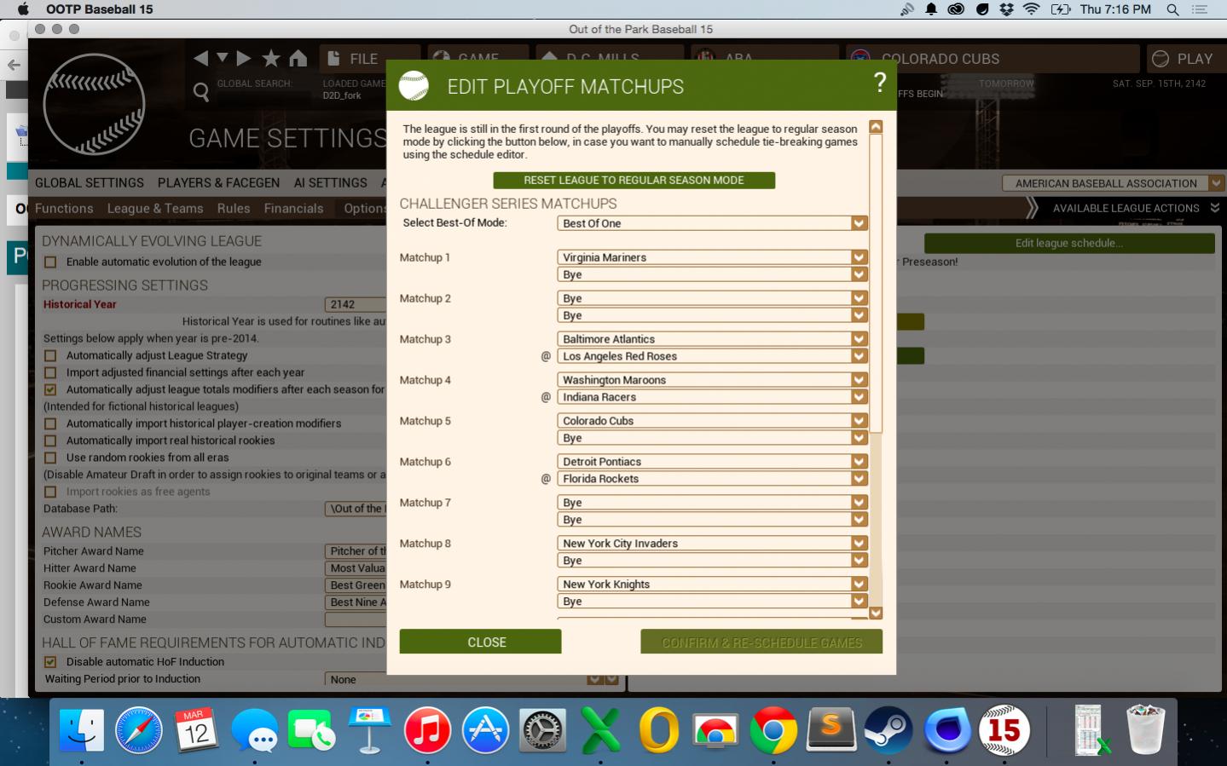Click the Close button in dialog
Viewport: 1227px width, 766px height.
pos(480,642)
